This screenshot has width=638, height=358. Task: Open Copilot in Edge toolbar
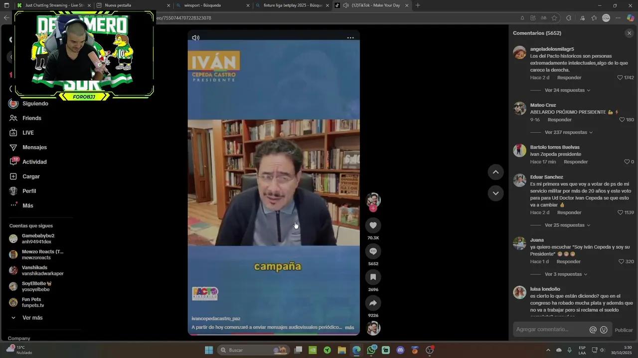[x=631, y=18]
